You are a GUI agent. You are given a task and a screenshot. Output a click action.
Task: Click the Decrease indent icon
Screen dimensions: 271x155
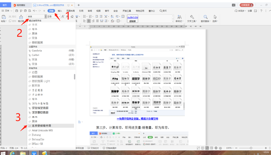point(97,16)
